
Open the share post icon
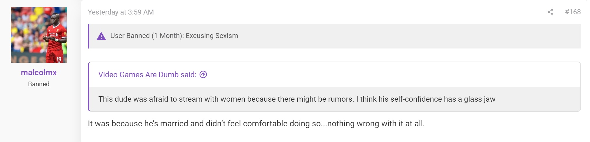coord(550,12)
